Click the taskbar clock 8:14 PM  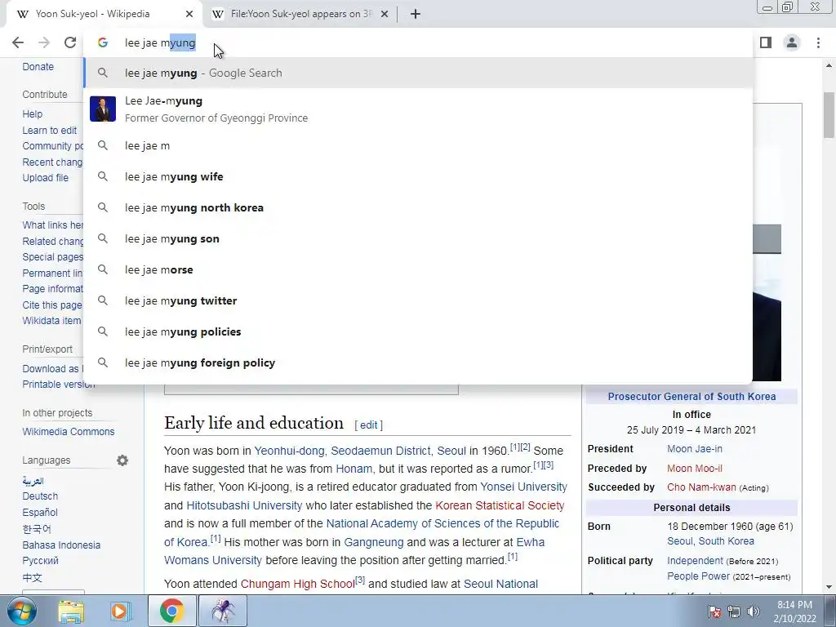(794, 605)
